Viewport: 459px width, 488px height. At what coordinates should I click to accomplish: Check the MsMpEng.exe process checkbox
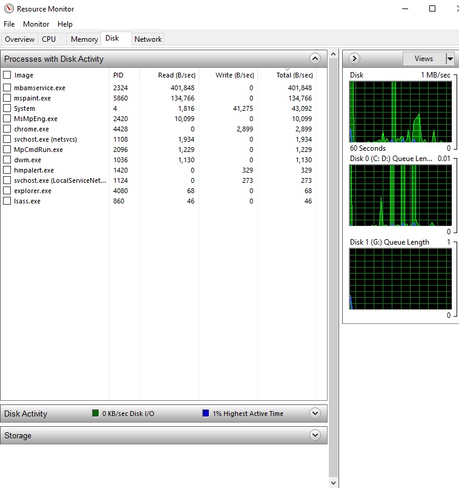coord(7,119)
